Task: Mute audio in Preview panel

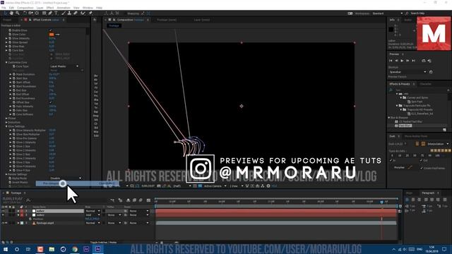Action: [429, 61]
